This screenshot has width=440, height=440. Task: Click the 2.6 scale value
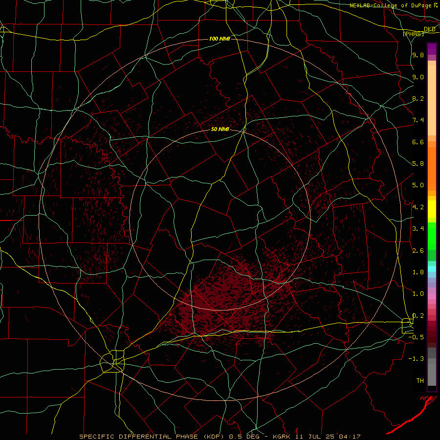click(418, 251)
